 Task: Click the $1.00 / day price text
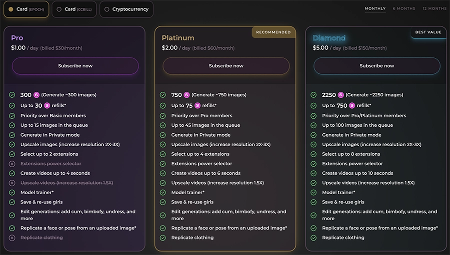tap(24, 48)
